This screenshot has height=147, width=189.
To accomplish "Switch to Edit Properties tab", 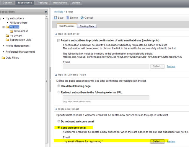I will pyautogui.click(x=67, y=26).
